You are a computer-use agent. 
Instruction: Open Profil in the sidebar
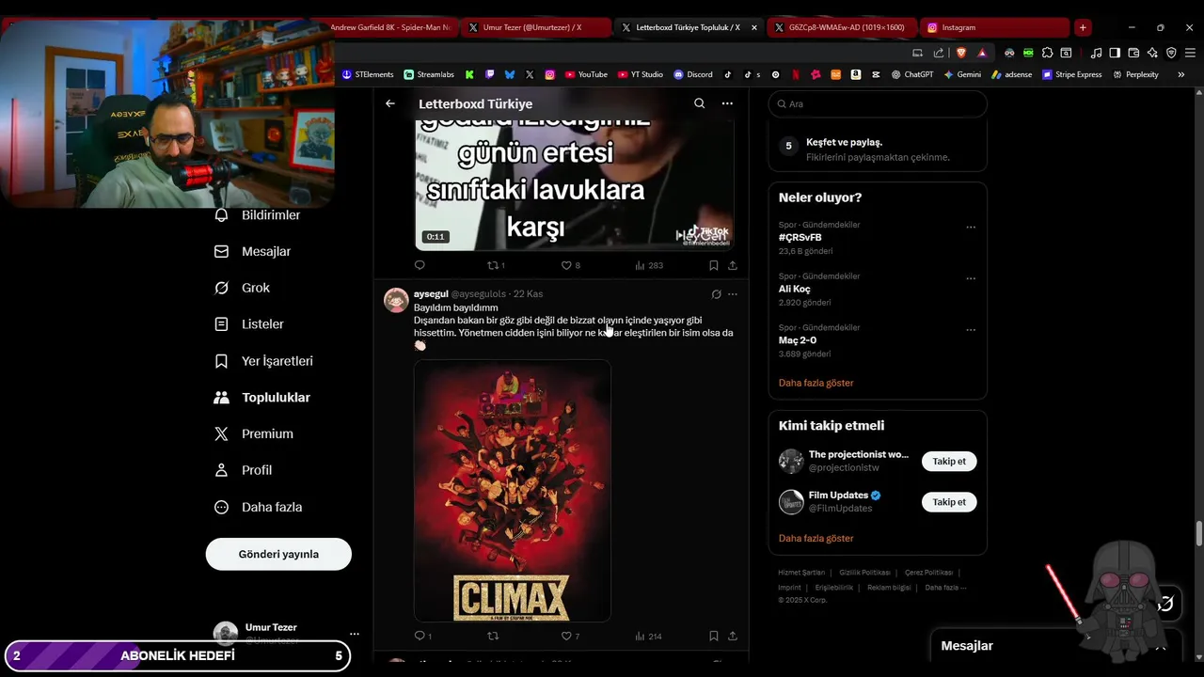click(x=243, y=470)
